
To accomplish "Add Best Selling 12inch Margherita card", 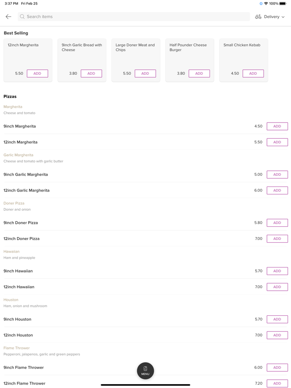I will point(37,74).
